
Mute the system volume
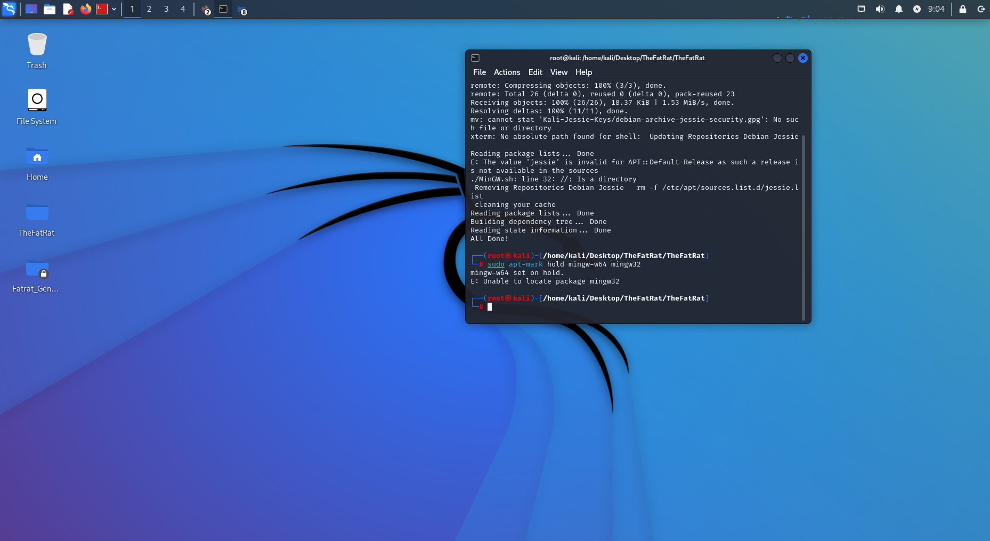[x=880, y=9]
